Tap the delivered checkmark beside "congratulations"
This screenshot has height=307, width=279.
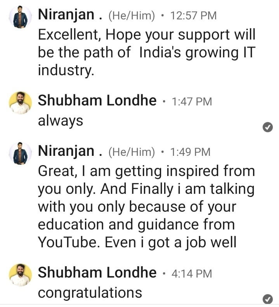click(268, 299)
